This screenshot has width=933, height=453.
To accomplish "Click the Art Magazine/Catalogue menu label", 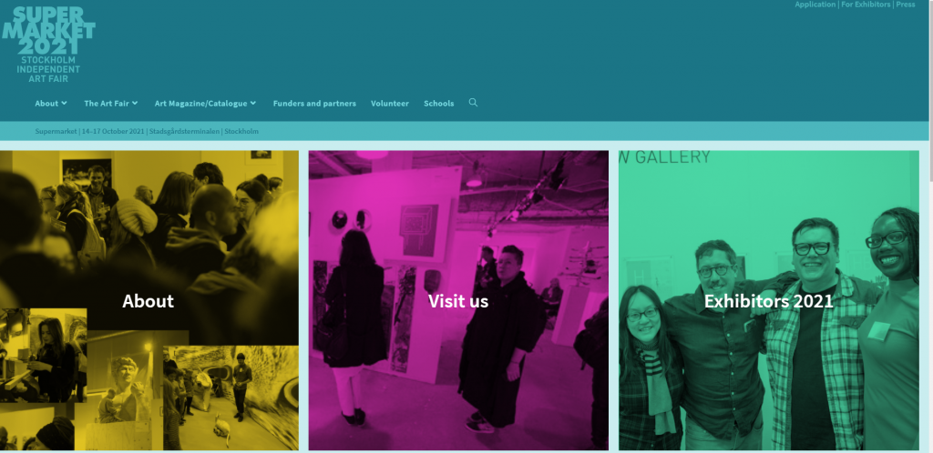I will (x=200, y=104).
